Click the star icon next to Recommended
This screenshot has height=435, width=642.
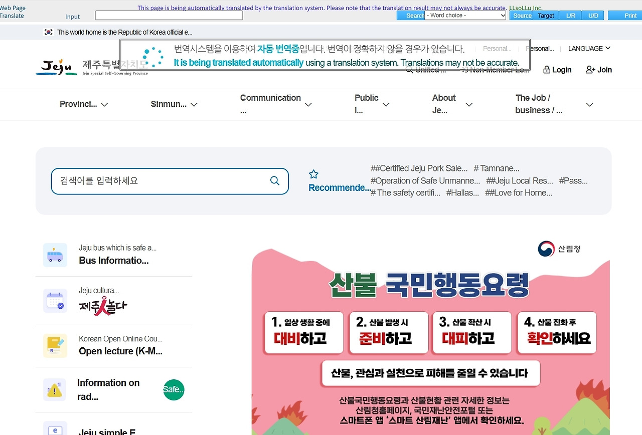tap(313, 173)
